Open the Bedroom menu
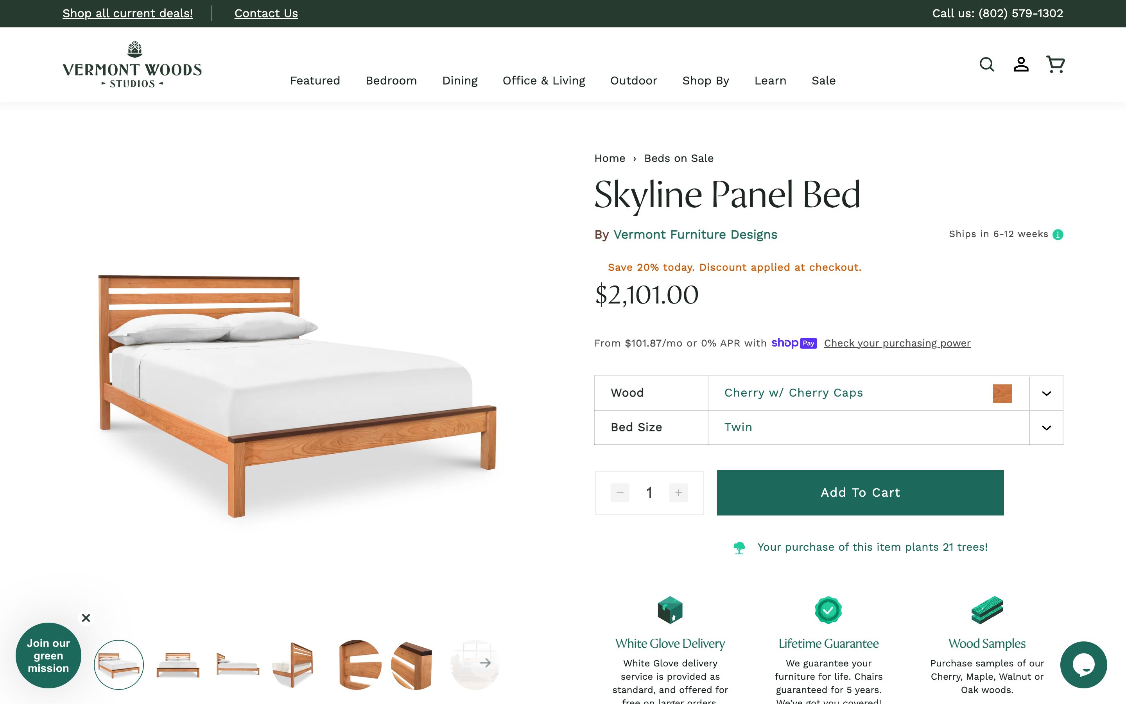The width and height of the screenshot is (1126, 704). pyautogui.click(x=391, y=81)
